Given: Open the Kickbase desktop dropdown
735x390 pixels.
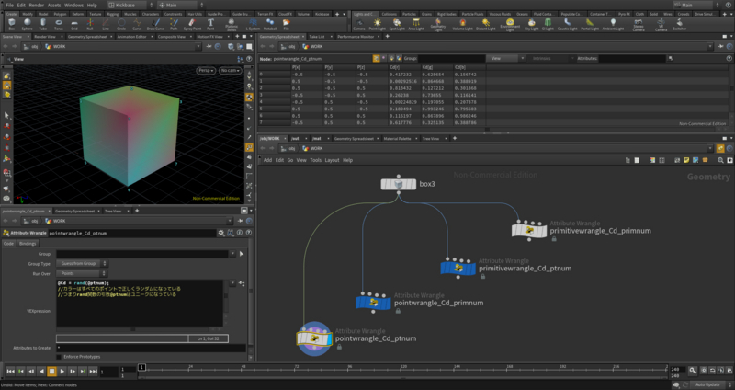Looking at the screenshot, I should coord(130,6).
